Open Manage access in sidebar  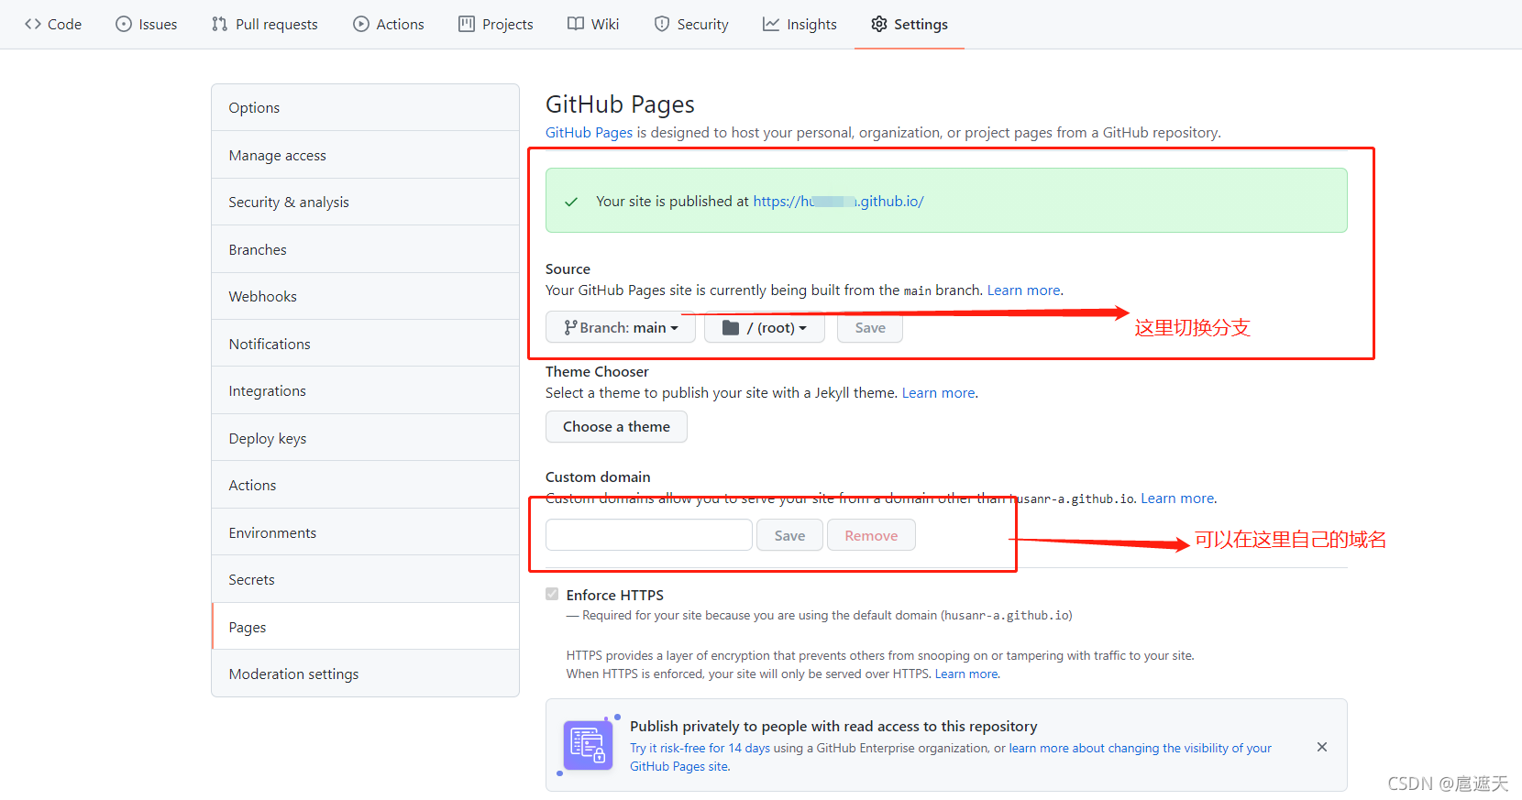tap(365, 155)
